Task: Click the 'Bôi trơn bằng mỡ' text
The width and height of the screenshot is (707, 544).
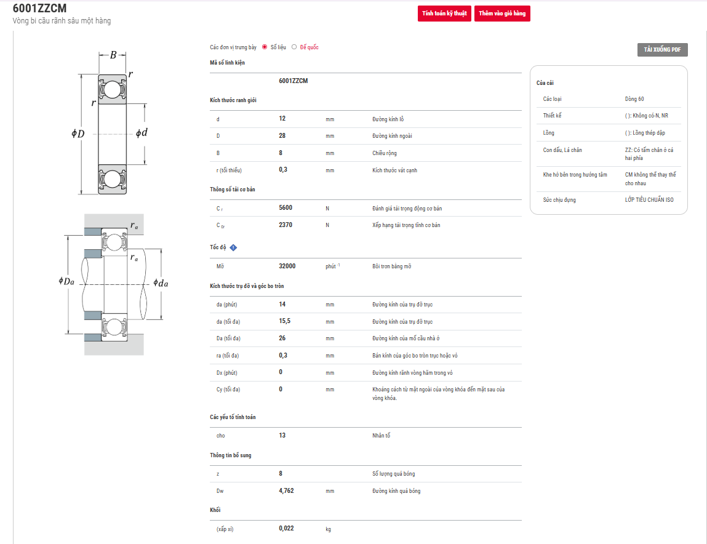Action: click(x=391, y=266)
